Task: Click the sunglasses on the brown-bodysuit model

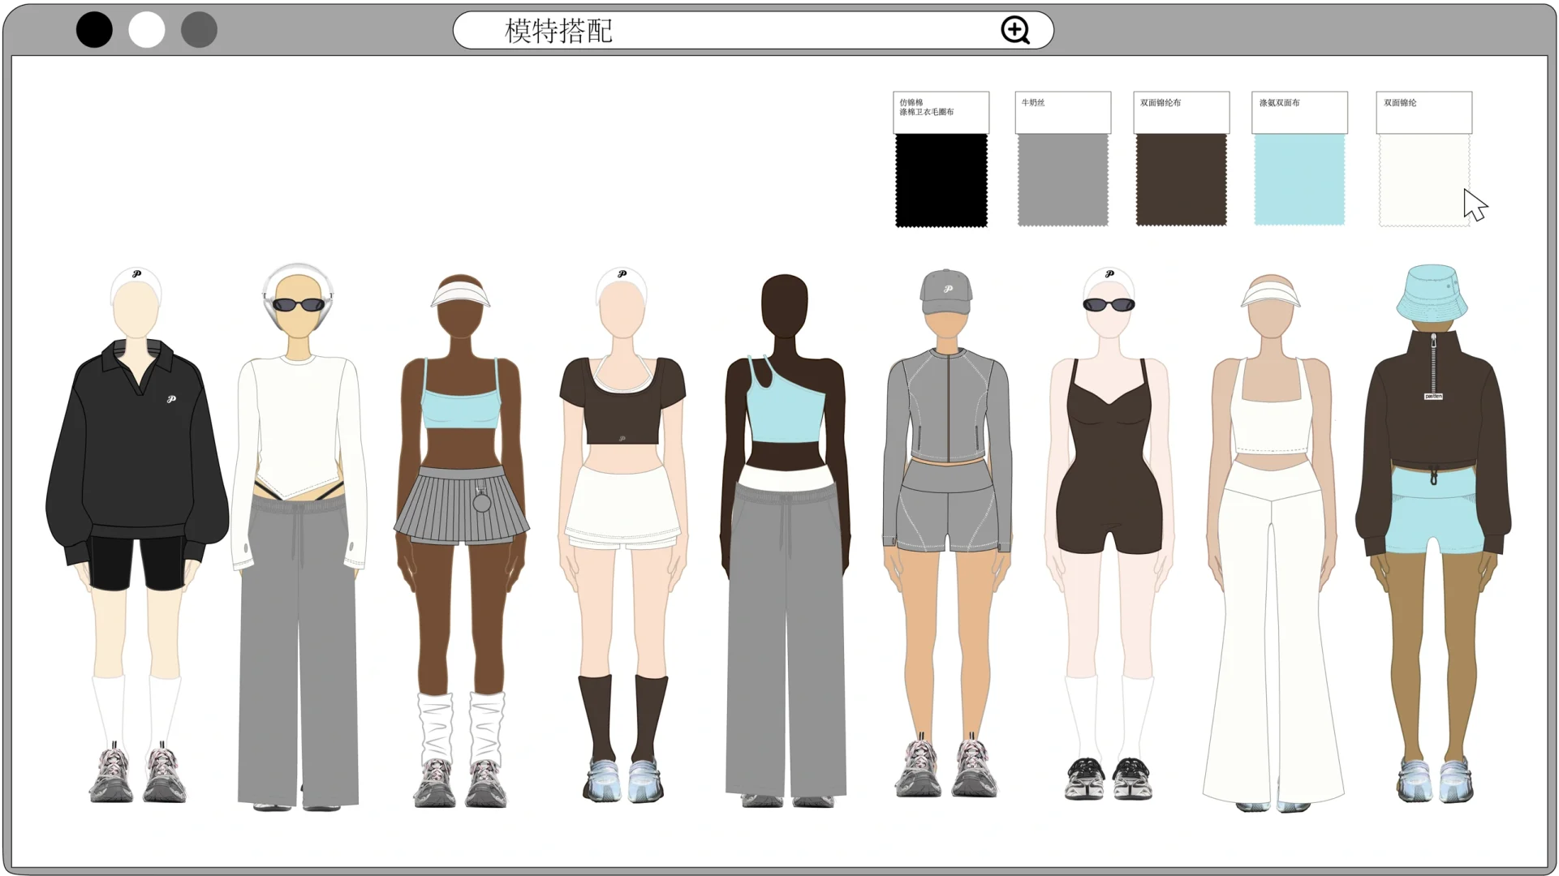Action: click(1109, 305)
